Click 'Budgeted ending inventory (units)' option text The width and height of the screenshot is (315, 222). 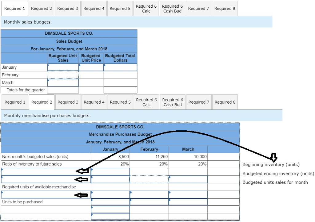(278, 174)
